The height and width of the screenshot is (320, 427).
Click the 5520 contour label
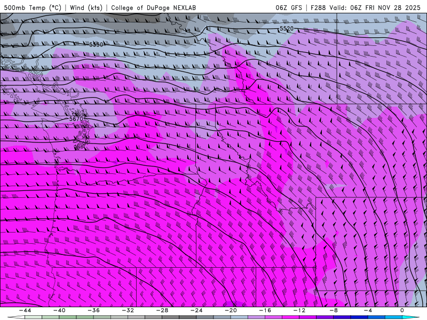(x=287, y=29)
